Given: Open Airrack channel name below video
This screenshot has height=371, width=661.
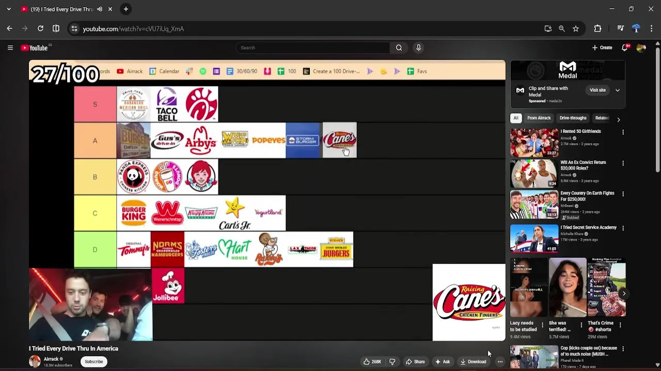Looking at the screenshot, I should 51,359.
